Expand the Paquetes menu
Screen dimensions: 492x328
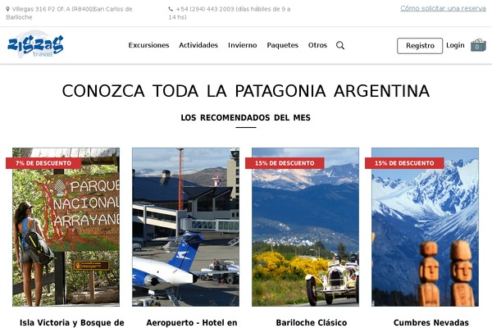coord(282,45)
